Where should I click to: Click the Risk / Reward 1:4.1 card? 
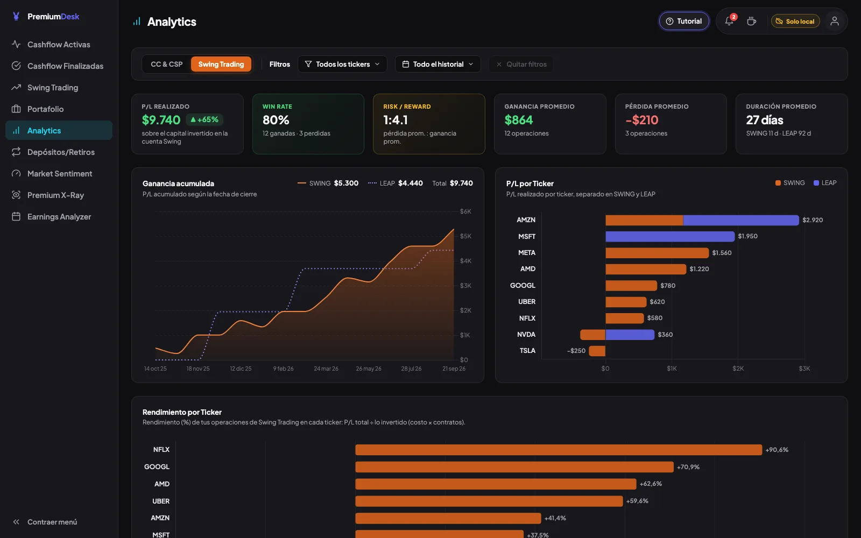(429, 124)
